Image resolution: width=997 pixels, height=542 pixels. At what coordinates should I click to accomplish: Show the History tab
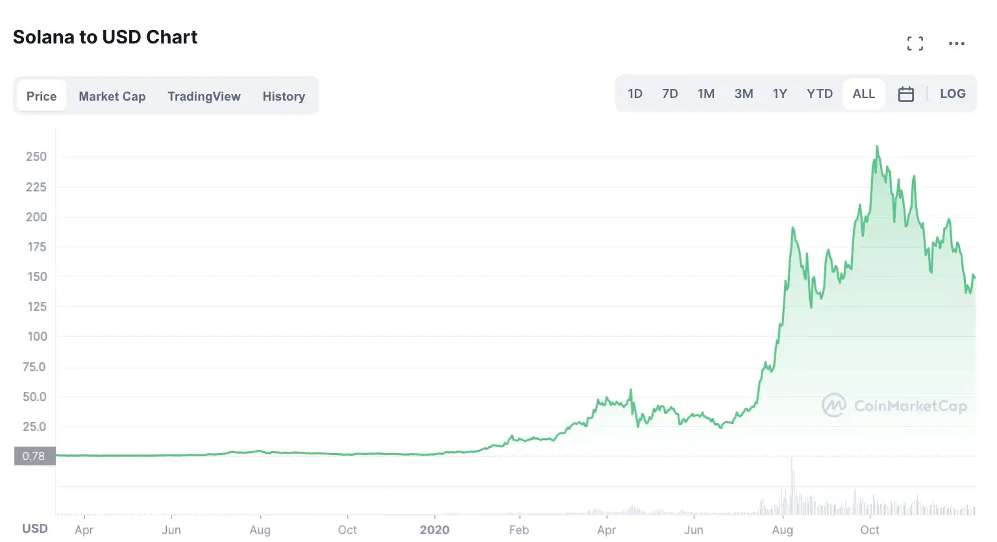tap(284, 96)
